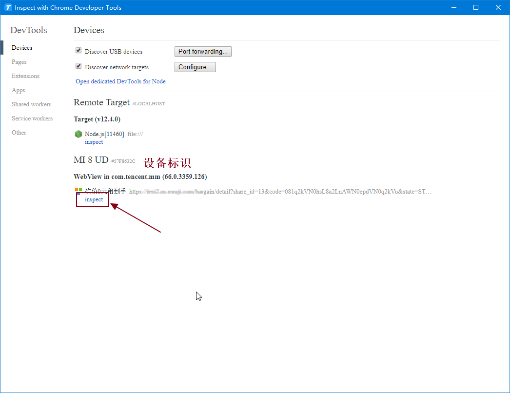This screenshot has width=510, height=393.
Task: Click the Node.js green hexagon icon
Action: (78, 134)
